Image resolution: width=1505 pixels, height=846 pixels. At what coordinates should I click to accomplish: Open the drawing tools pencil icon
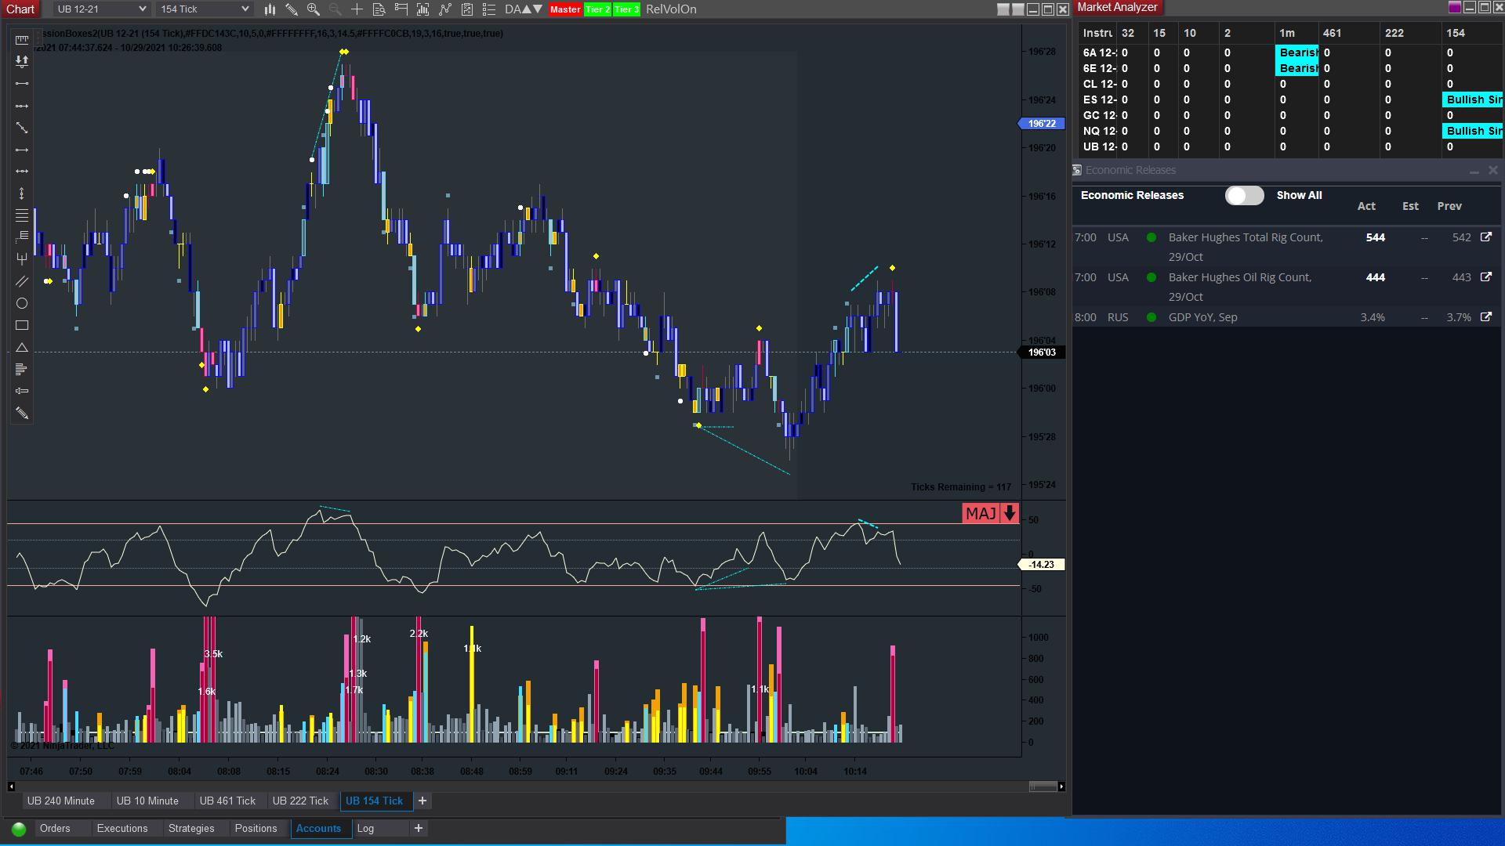(292, 9)
